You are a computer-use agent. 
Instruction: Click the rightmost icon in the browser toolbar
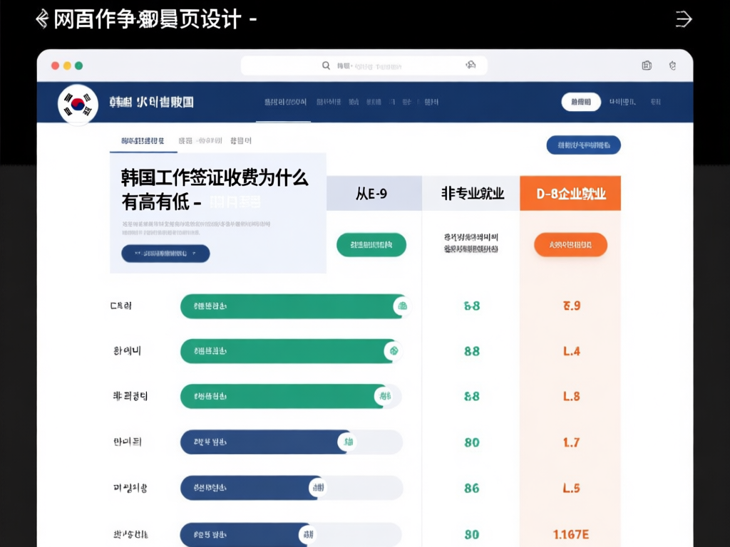672,65
